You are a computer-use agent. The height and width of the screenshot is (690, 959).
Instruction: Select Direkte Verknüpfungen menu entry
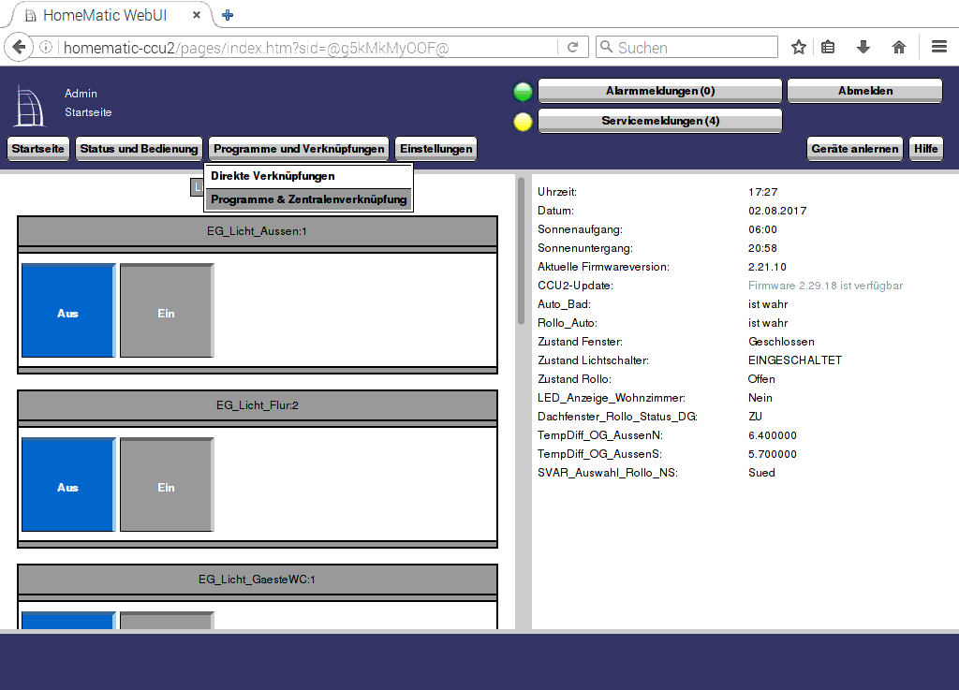(273, 176)
